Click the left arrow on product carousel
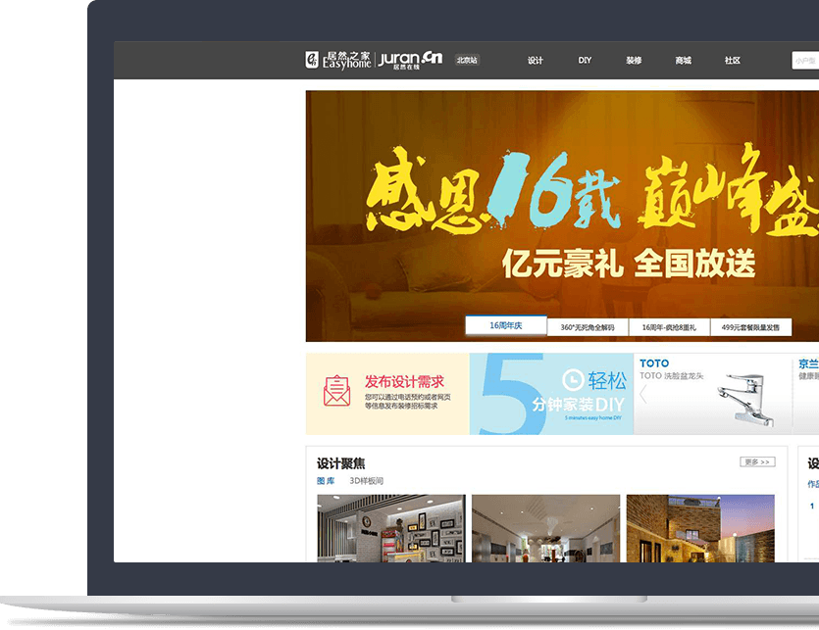The width and height of the screenshot is (819, 630). pyautogui.click(x=643, y=395)
